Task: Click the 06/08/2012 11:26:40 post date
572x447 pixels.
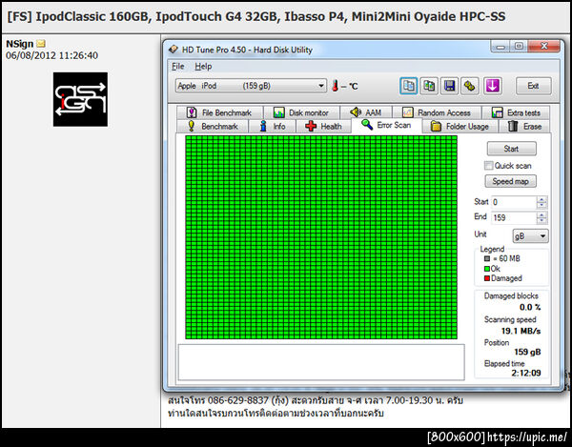Action: click(x=51, y=55)
